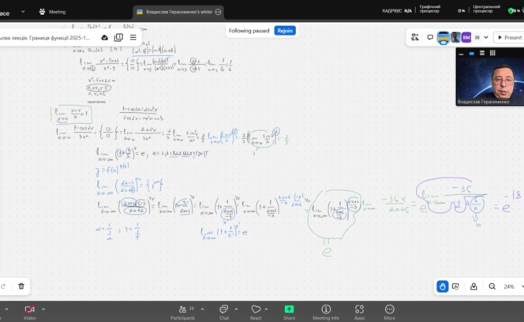The image size is (524, 322).
Task: Click the whiteboard share-access icon left of comments
Action: pos(415,37)
